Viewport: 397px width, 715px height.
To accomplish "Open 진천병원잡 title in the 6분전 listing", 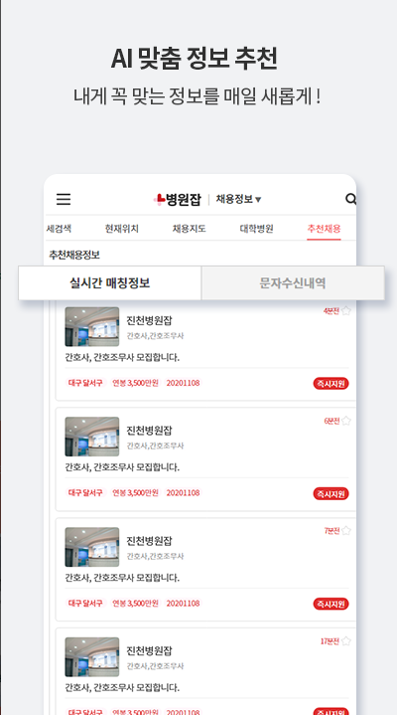I will tap(149, 431).
